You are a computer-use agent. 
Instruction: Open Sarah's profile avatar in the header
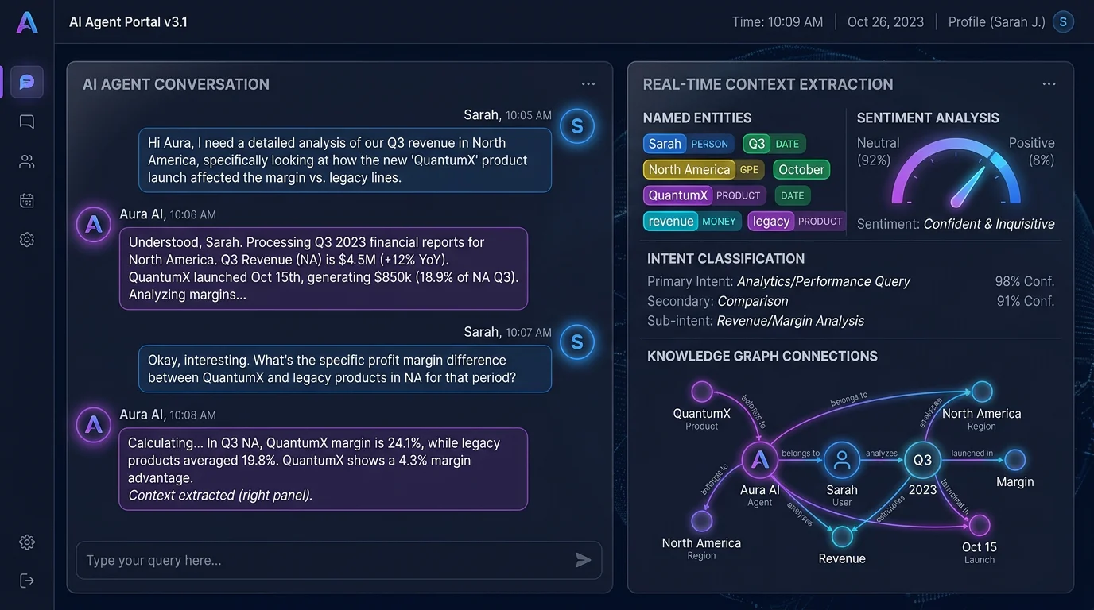tap(1063, 21)
